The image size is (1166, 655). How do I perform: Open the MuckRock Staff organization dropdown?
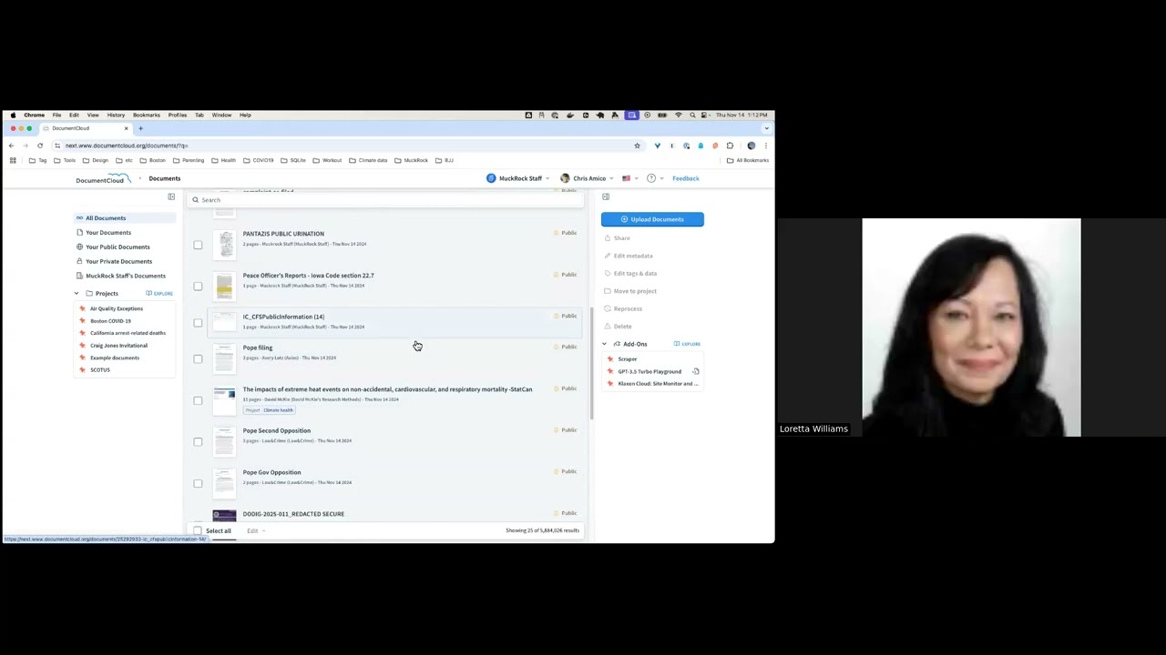[x=518, y=178]
